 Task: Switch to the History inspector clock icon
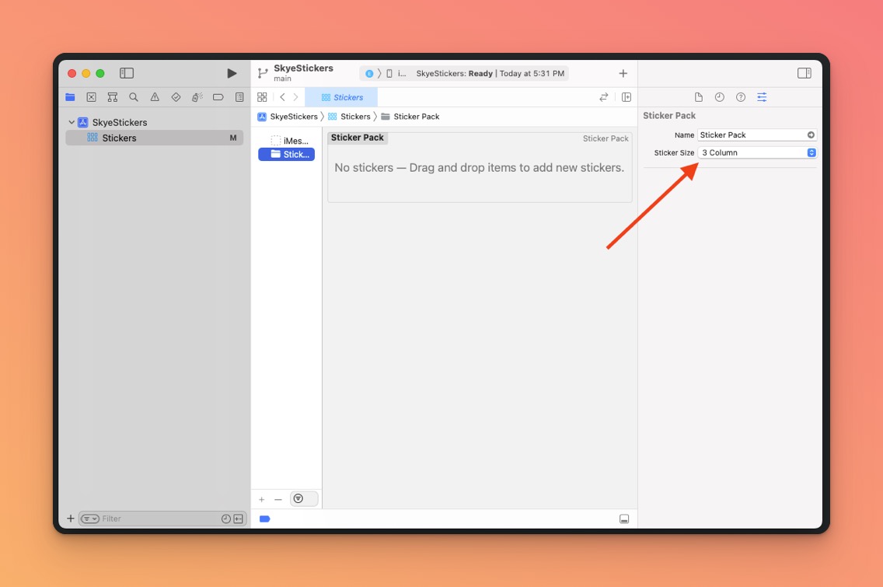[x=720, y=97]
